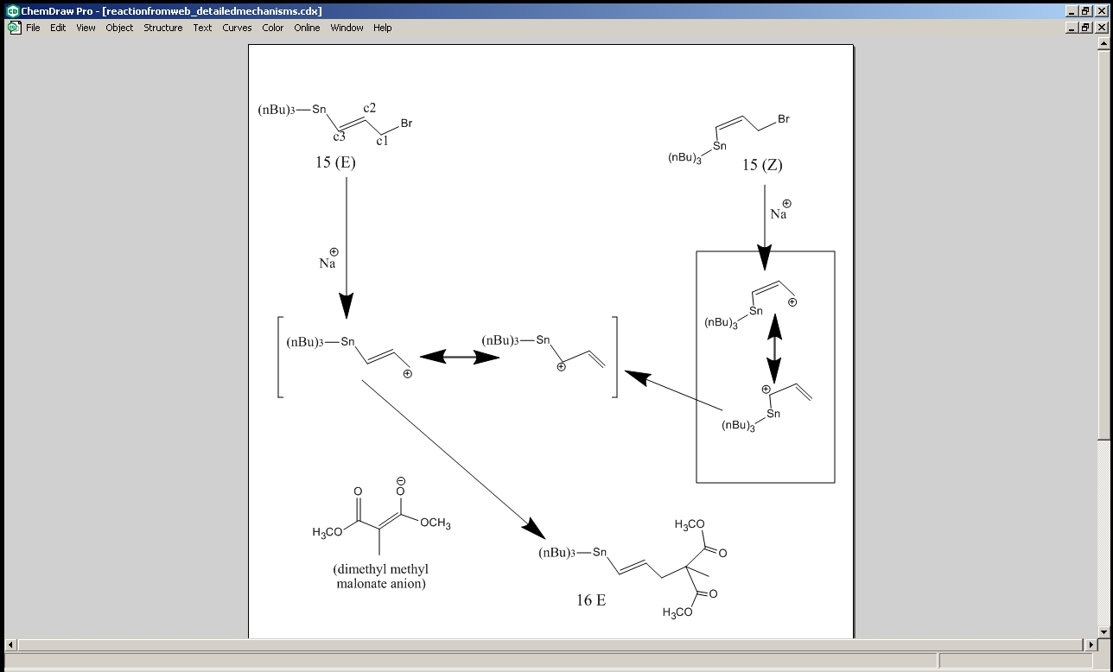Click the right arrow of horizontal scrollbar
The width and height of the screenshot is (1113, 672).
point(1091,644)
